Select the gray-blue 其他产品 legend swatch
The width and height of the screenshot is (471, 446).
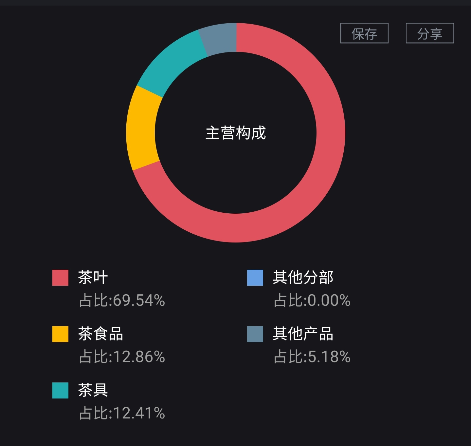click(255, 334)
